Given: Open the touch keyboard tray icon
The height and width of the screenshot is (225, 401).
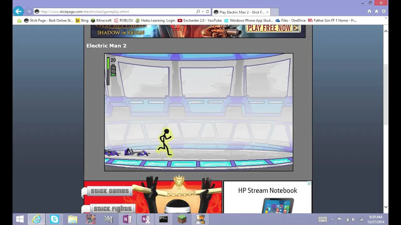Looking at the screenshot, I should click(x=323, y=219).
